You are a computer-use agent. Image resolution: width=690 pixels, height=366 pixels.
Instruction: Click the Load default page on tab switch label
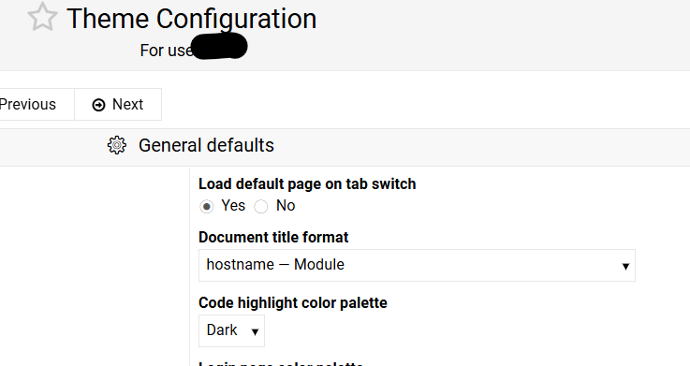tap(307, 183)
